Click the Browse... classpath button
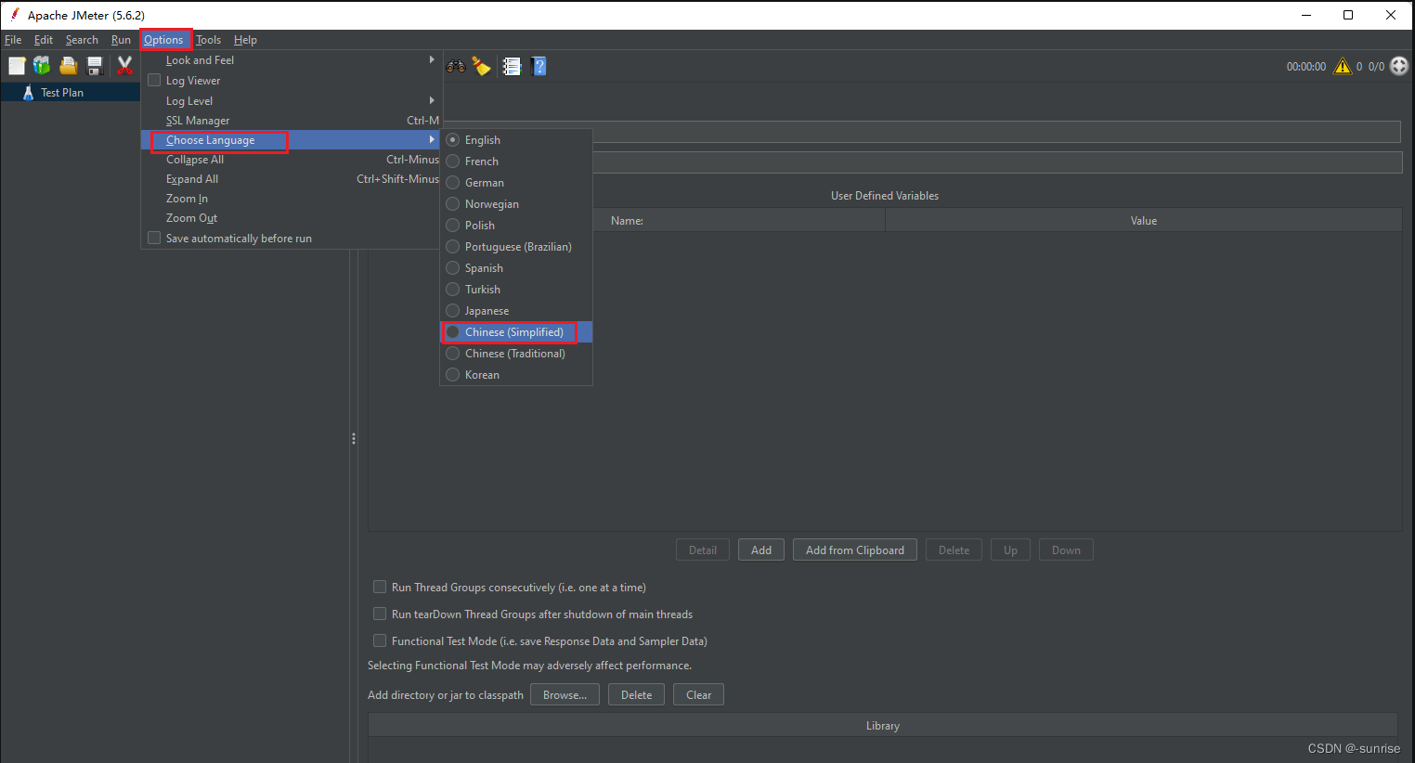 pyautogui.click(x=565, y=694)
